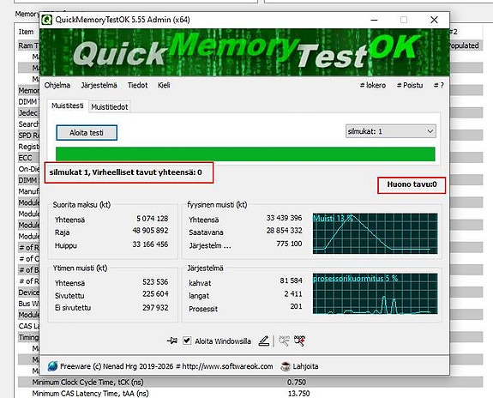
Task: Click the prosessorikuormitus 5 % CPU graph
Action: pyautogui.click(x=375, y=293)
